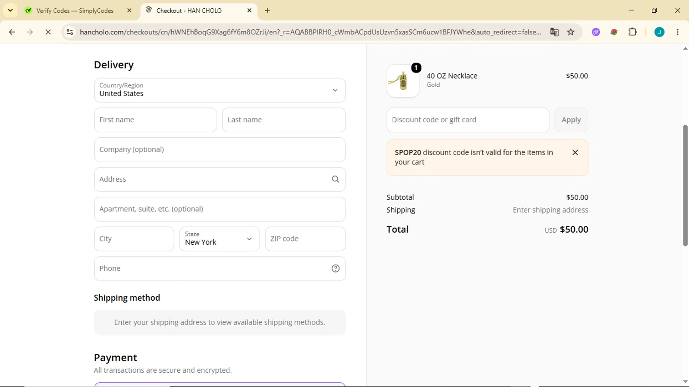Open site information icon in address bar
The height and width of the screenshot is (387, 689).
click(70, 32)
